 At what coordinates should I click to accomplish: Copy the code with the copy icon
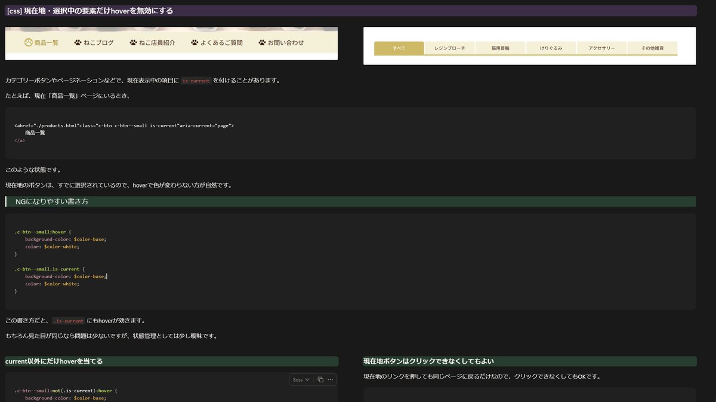click(x=320, y=379)
